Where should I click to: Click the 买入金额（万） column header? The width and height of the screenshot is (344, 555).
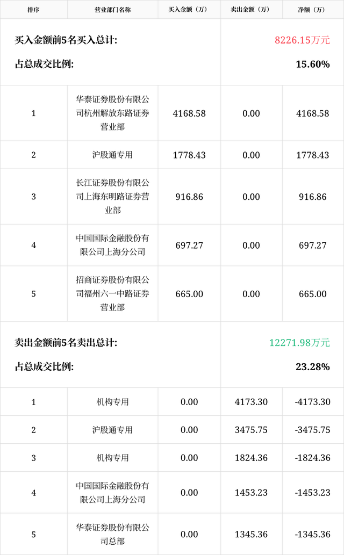point(189,10)
